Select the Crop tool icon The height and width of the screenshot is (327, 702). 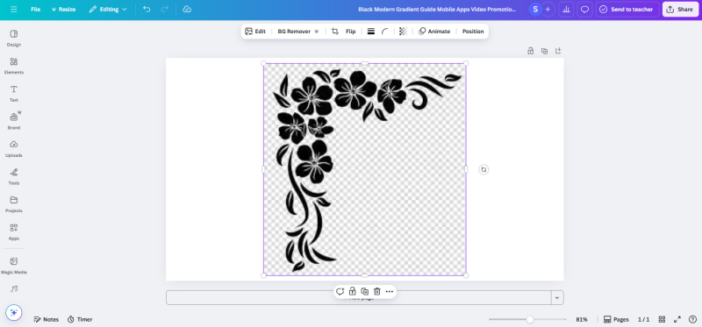point(335,32)
